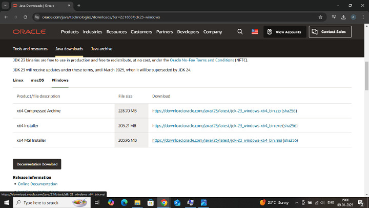This screenshot has width=369, height=208.
Task: Click the page vertical scrollbar thumb
Action: coord(366,75)
